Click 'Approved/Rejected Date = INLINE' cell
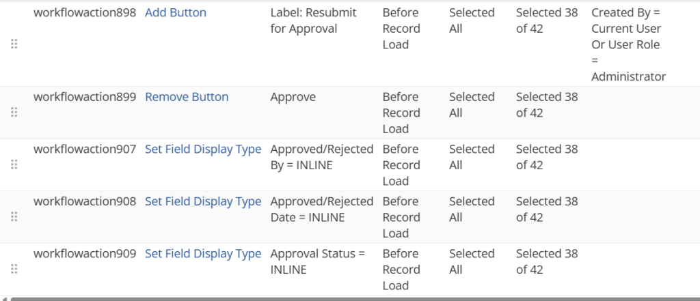The height and width of the screenshot is (301, 700). [322, 209]
